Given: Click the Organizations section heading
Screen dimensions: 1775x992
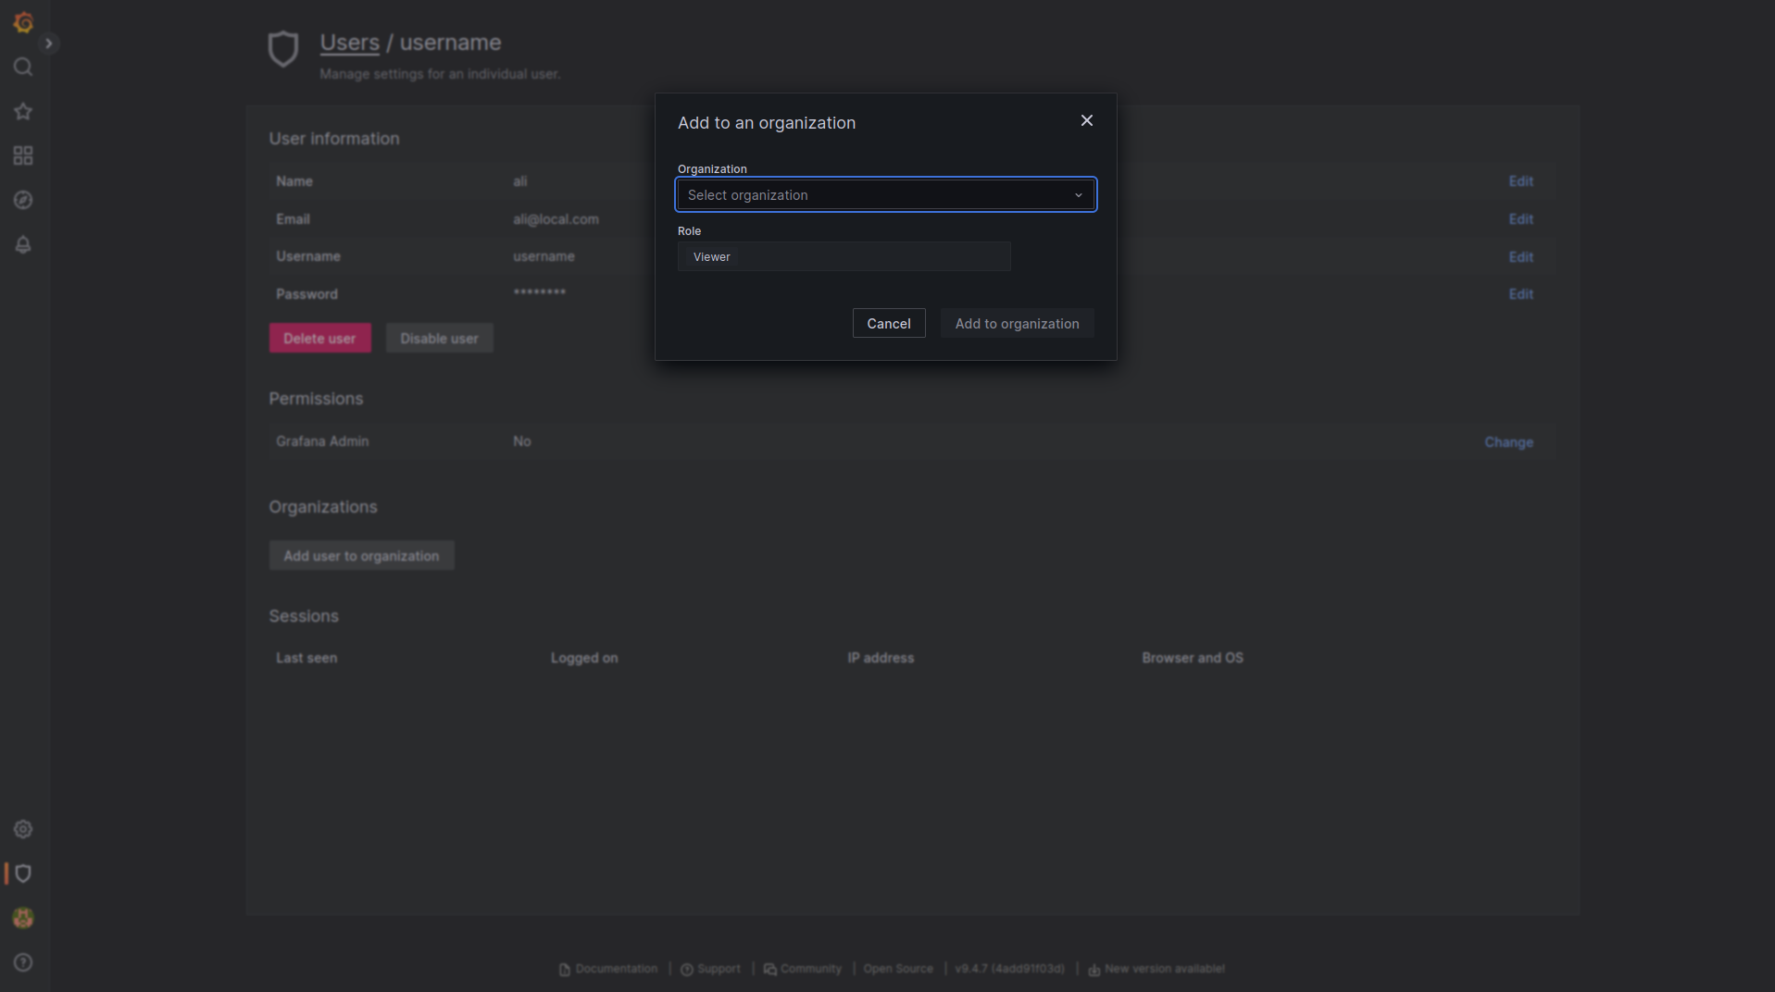Looking at the screenshot, I should coord(323,507).
